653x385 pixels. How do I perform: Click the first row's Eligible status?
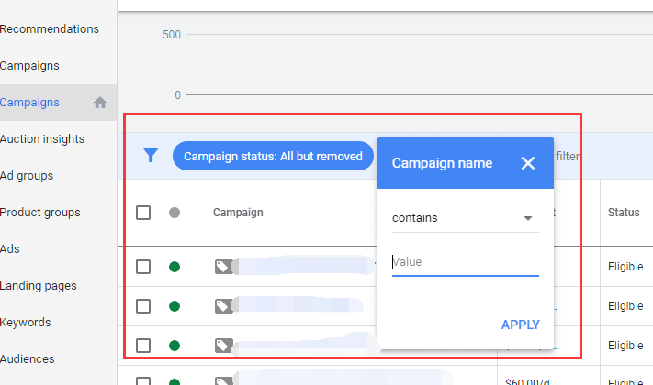coord(625,267)
